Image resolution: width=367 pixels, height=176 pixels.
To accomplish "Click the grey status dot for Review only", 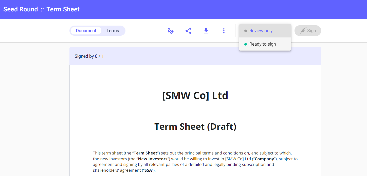I will coord(245,31).
